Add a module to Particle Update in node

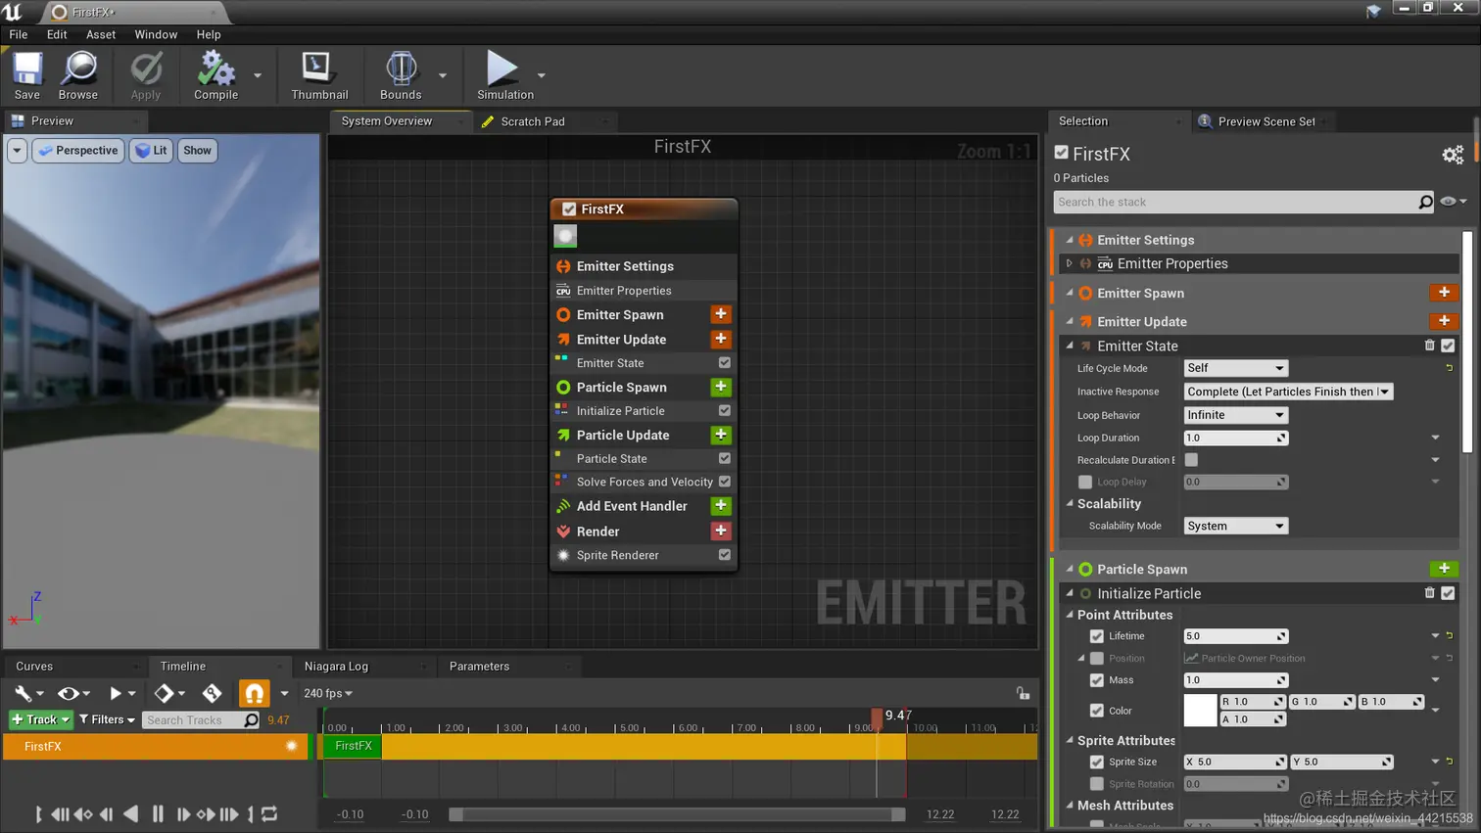pos(721,435)
